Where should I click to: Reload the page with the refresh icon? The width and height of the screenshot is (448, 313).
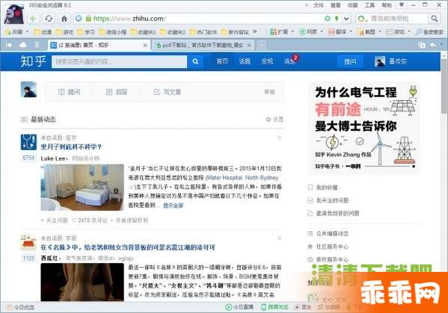(49, 19)
